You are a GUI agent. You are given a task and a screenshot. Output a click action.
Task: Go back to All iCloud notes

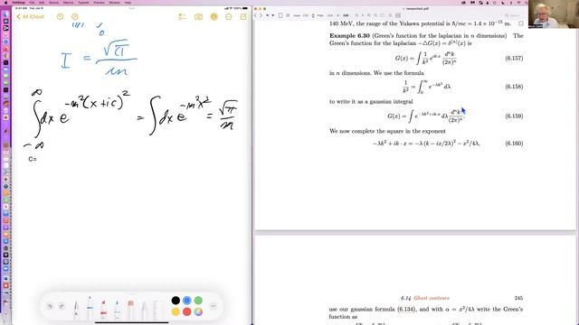click(x=30, y=16)
